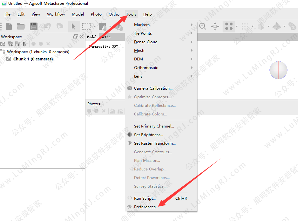
Task: Switch to the Model view tab
Action: click(92, 37)
